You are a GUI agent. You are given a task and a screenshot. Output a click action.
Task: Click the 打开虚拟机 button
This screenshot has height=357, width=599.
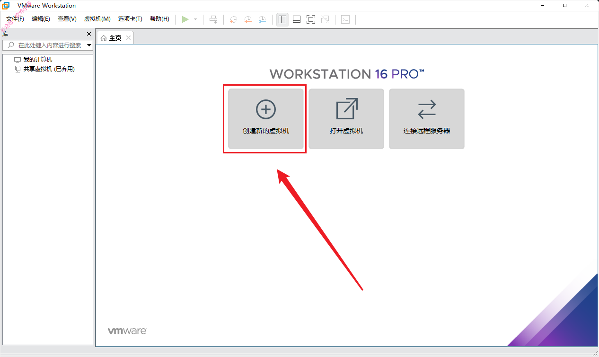346,119
